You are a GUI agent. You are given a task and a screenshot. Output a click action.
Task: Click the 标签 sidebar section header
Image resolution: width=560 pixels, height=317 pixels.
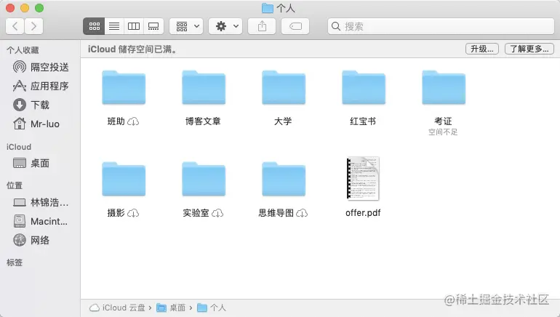click(15, 262)
